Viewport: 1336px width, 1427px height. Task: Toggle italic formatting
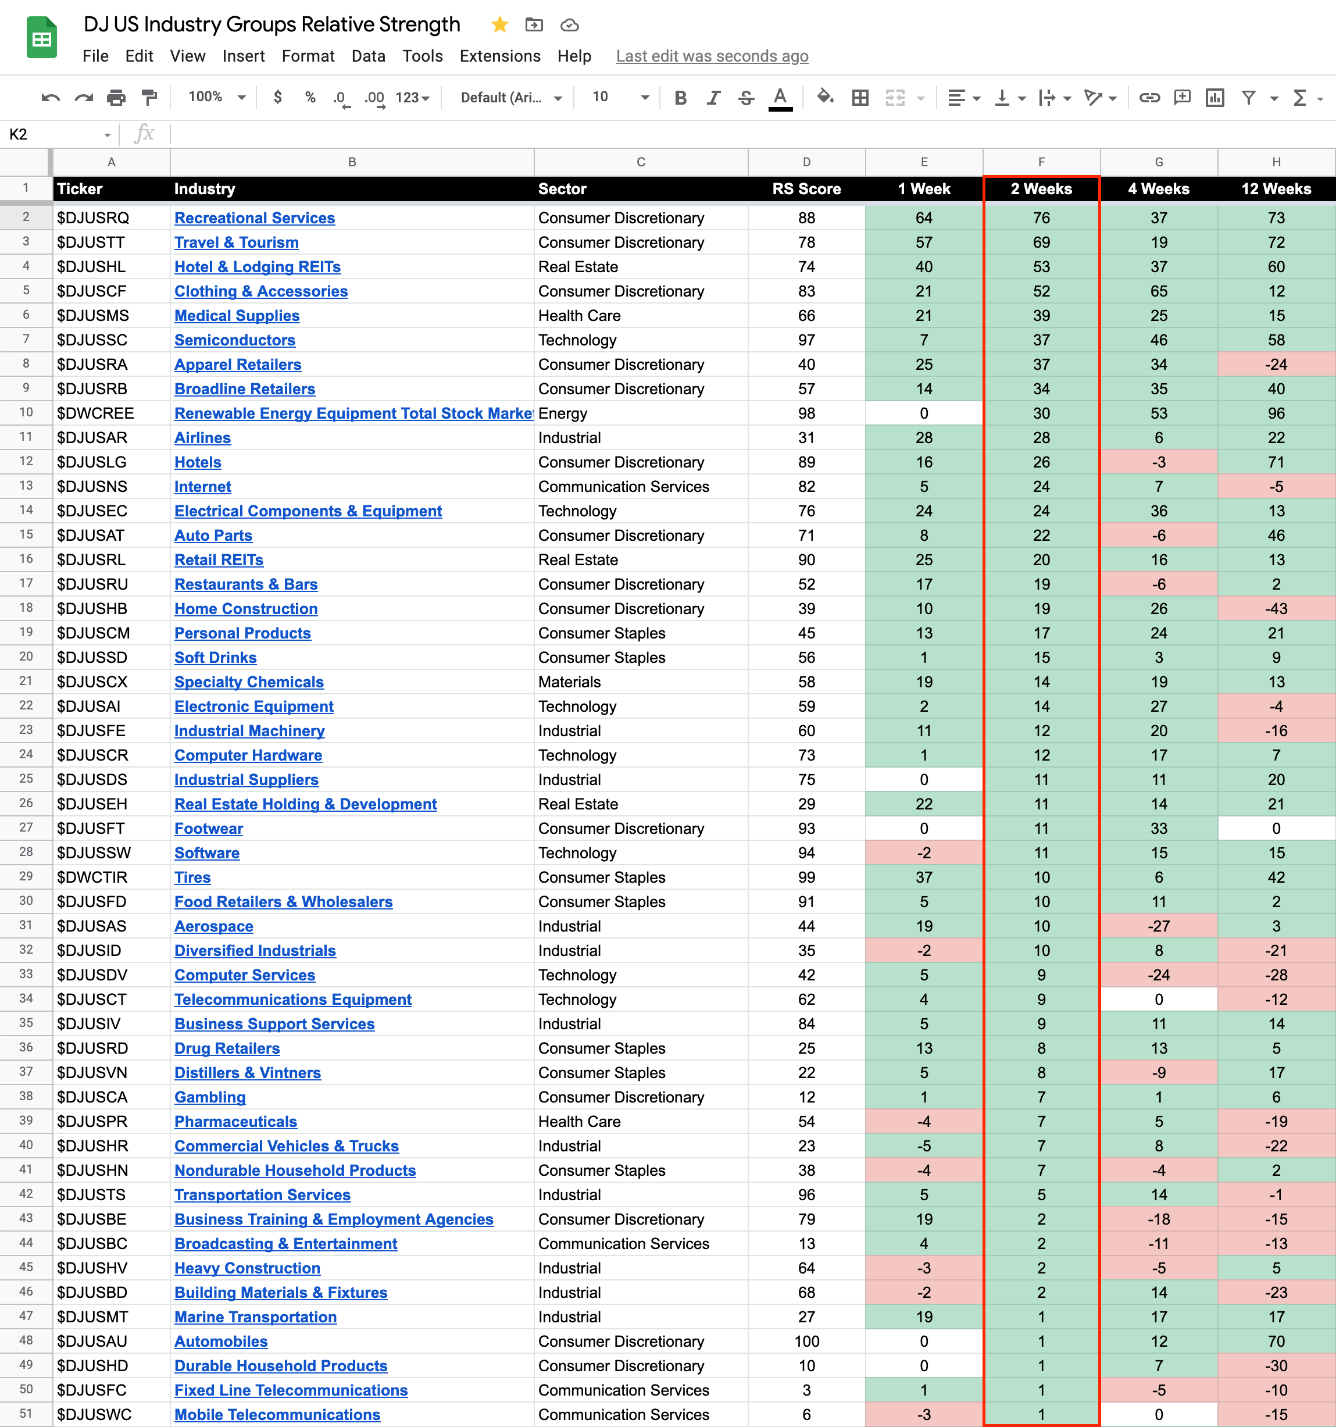click(x=713, y=98)
